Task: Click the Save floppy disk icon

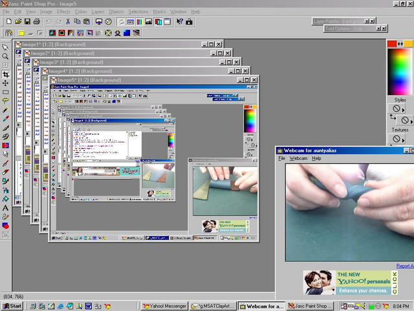Action: (x=27, y=21)
